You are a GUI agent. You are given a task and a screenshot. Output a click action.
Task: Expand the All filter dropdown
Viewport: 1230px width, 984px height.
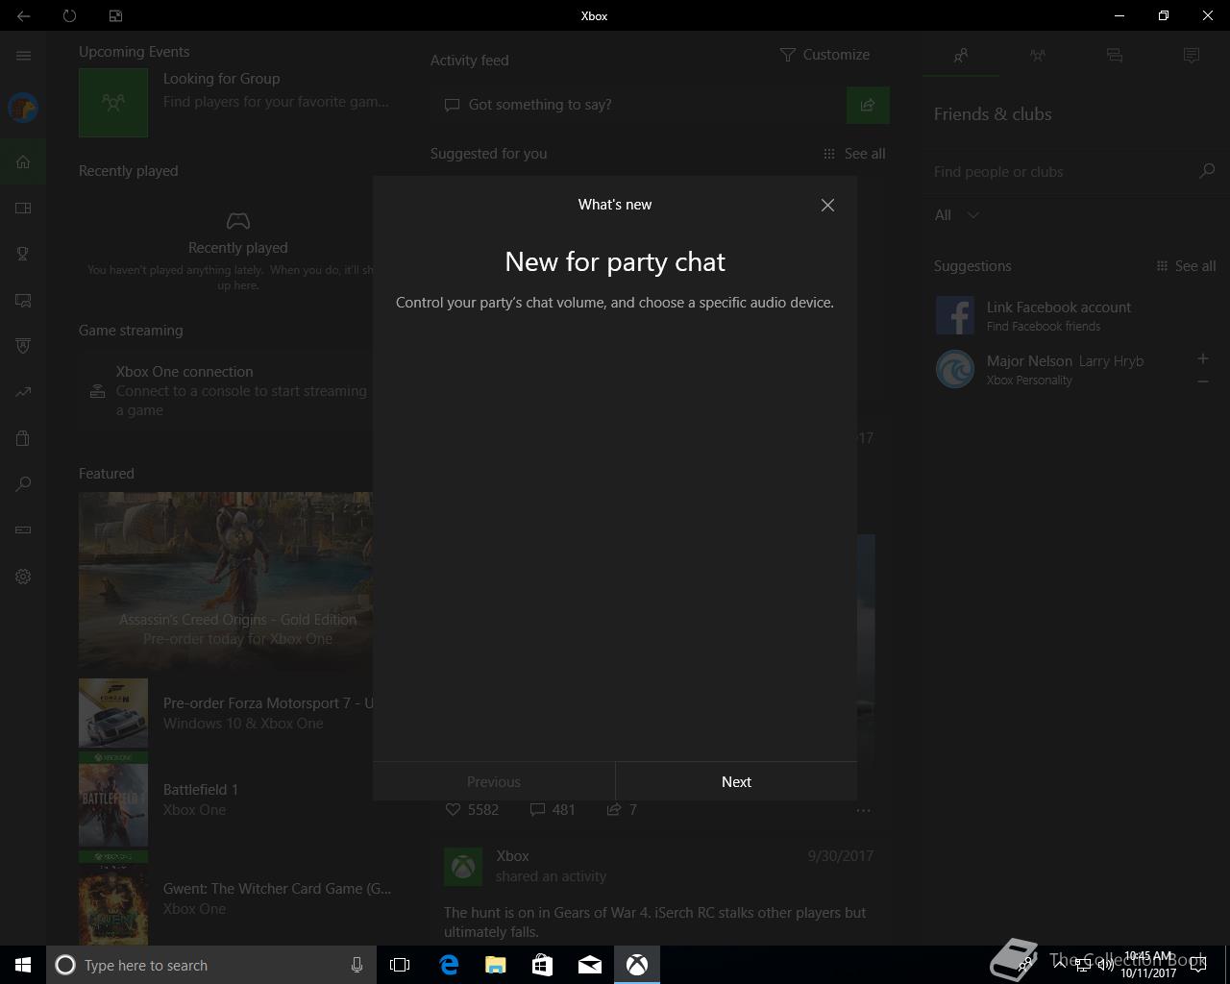(956, 215)
